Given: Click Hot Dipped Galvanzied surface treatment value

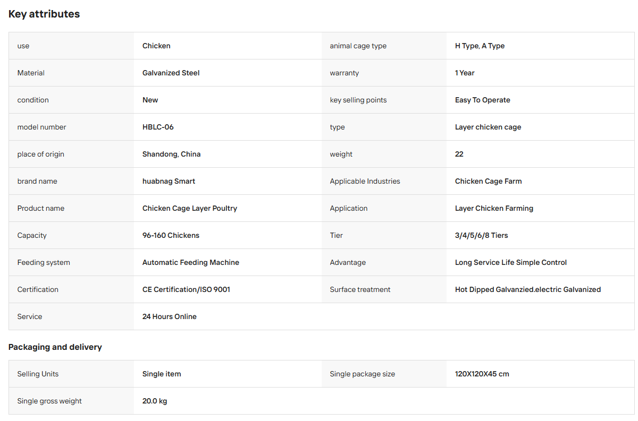Looking at the screenshot, I should [x=528, y=289].
